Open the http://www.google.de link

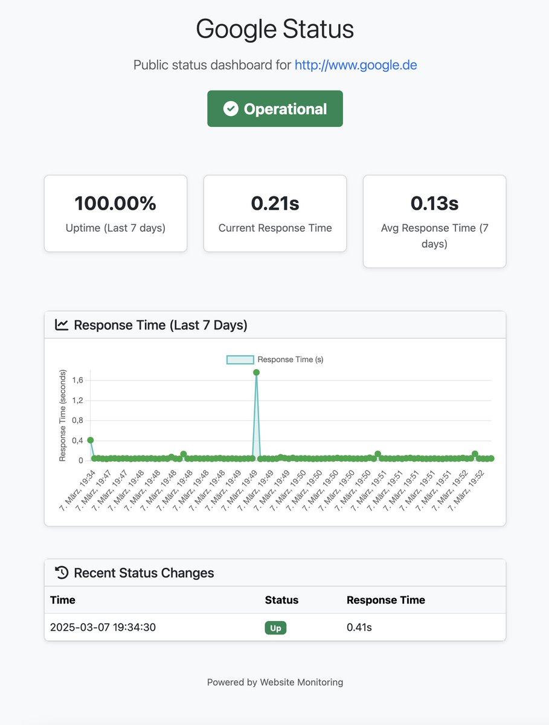tap(356, 65)
